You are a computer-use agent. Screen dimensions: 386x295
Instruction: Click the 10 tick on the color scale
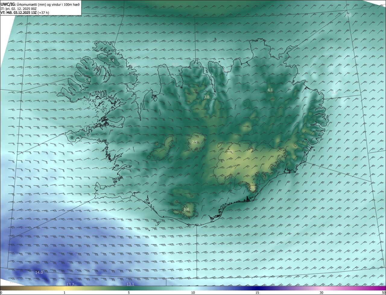point(193,293)
